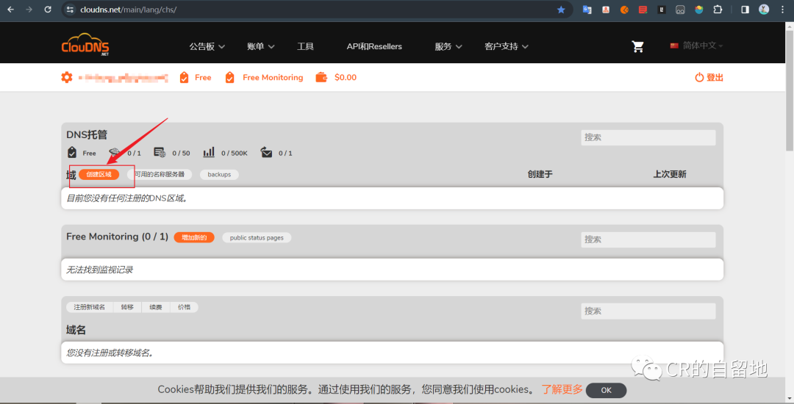Click the 登出 logout power icon
The width and height of the screenshot is (794, 404).
coord(699,77)
